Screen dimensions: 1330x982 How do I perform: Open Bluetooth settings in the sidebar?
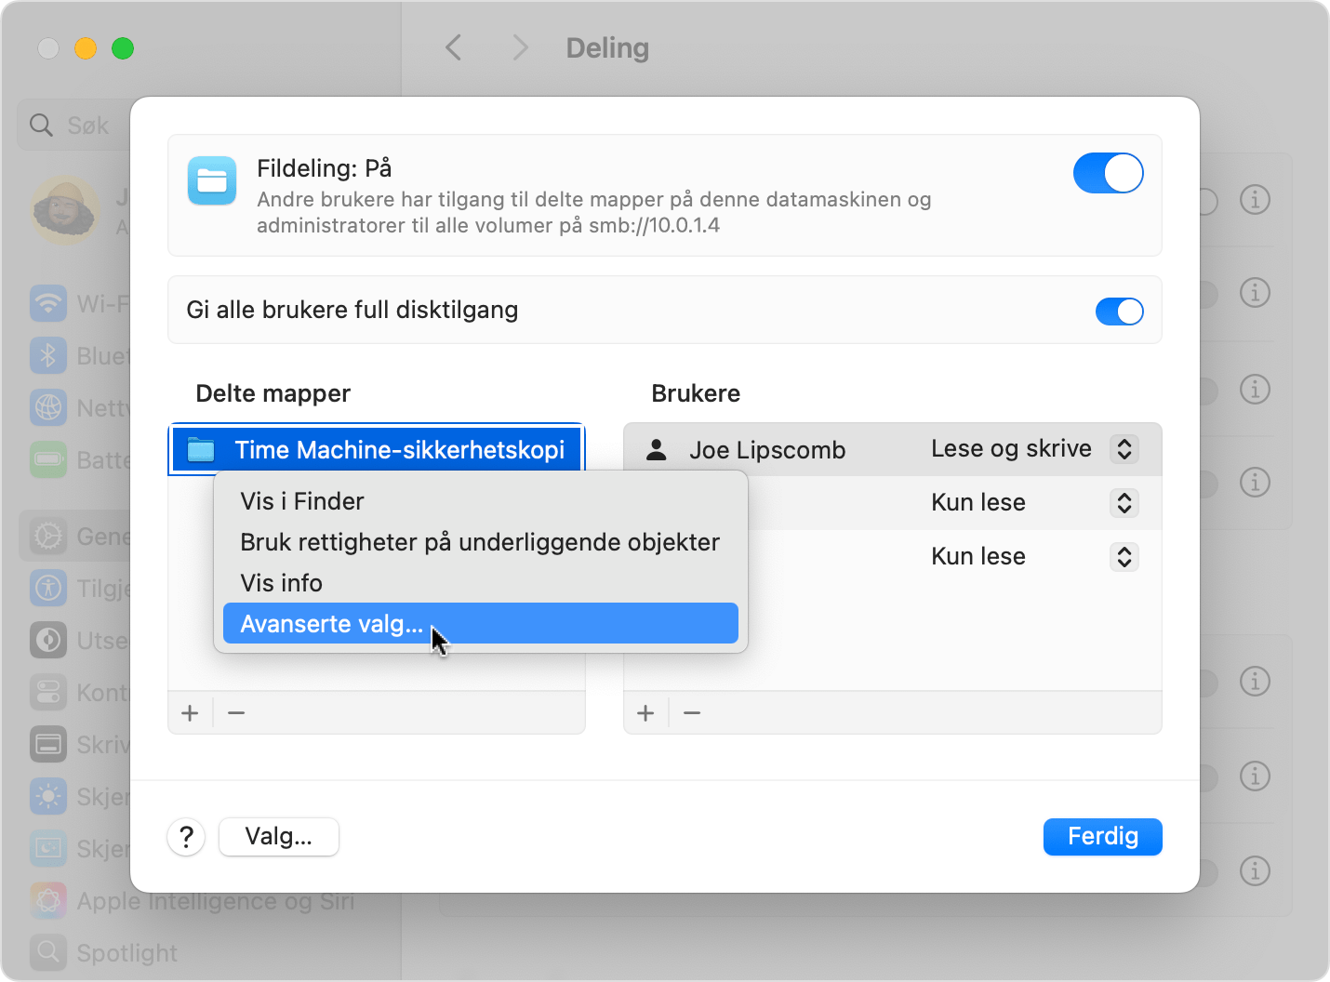(79, 355)
